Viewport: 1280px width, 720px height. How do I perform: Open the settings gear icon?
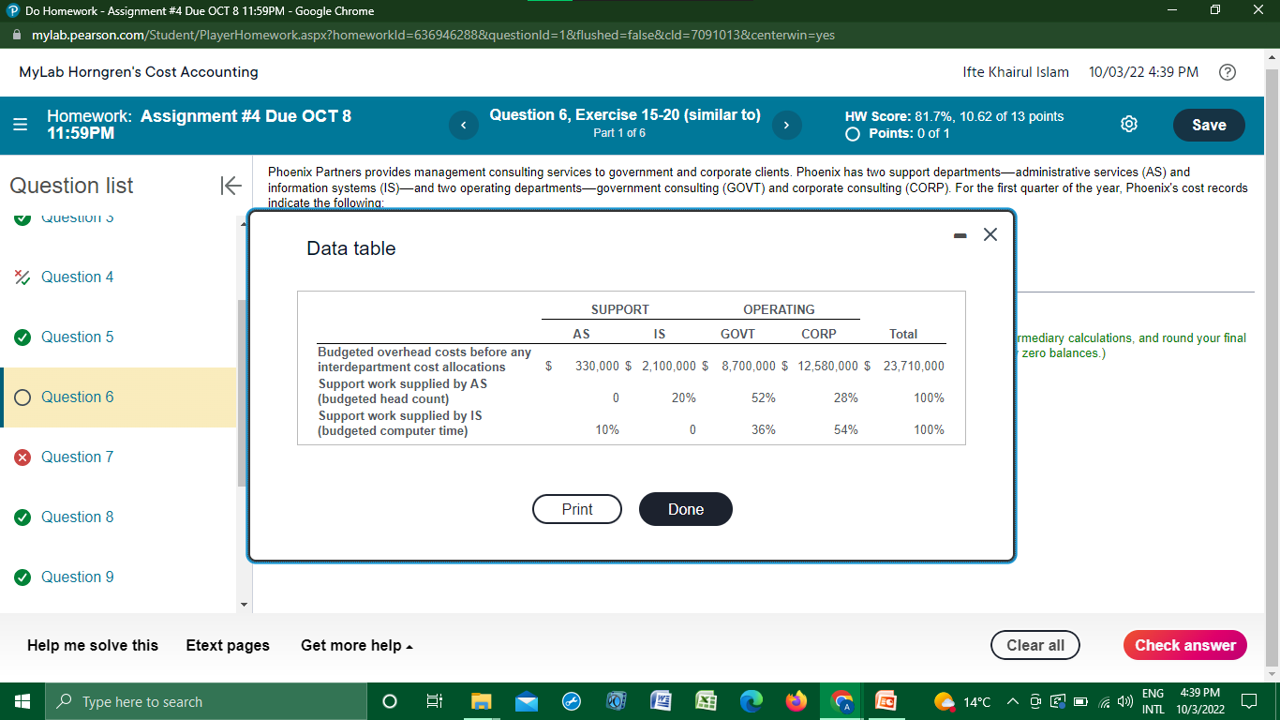1129,125
